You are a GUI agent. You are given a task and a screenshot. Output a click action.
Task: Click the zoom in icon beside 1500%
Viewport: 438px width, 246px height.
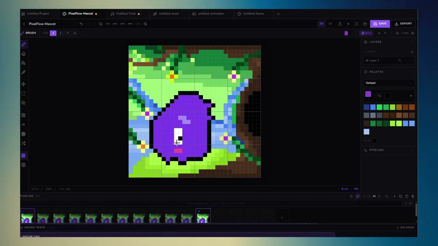tap(412, 33)
